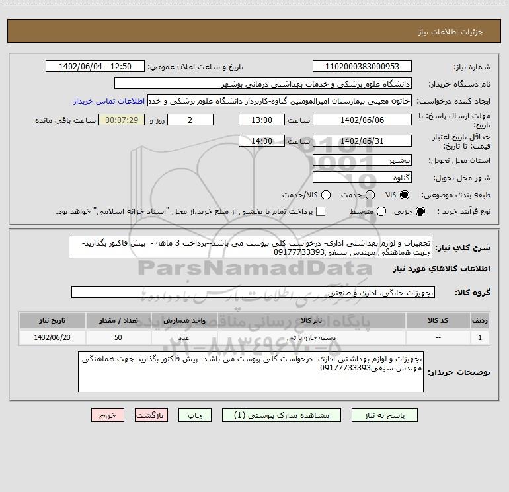Click the خروج exit button
Viewport: 509px width, 492px height.
coord(108,415)
